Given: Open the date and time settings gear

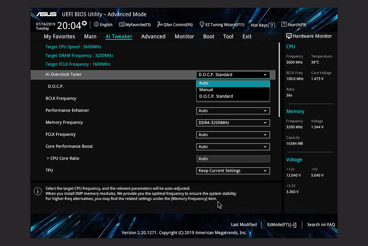Looking at the screenshot, I should [x=84, y=23].
